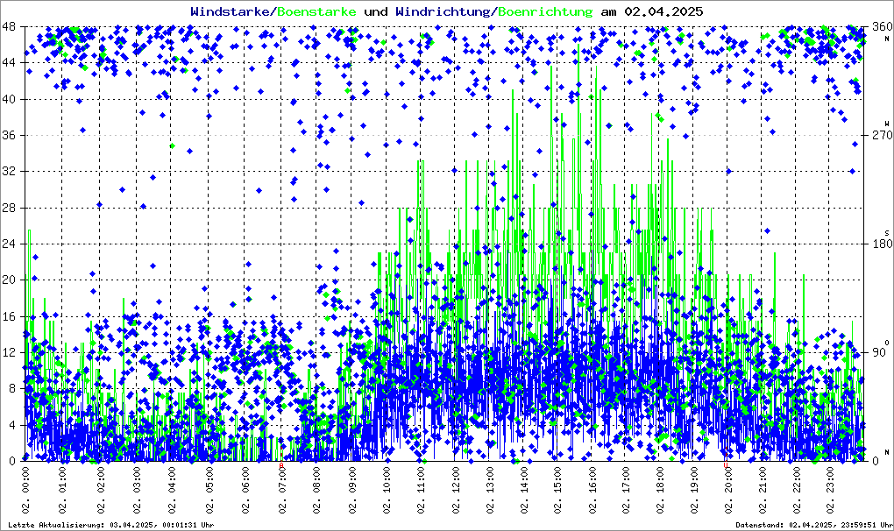Click the date '02.04.2025' in the title
The image size is (894, 531).
663,11
